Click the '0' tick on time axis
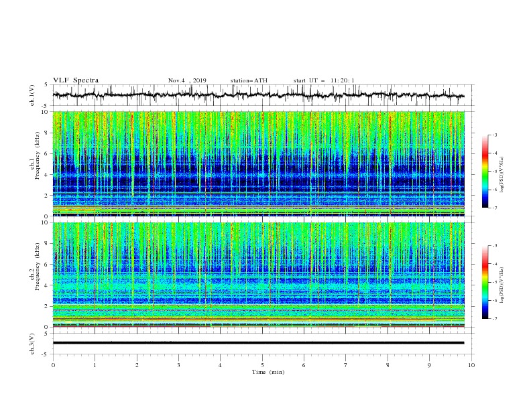 pyautogui.click(x=53, y=365)
